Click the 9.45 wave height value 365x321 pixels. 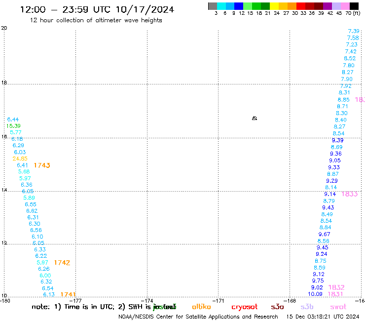click(323, 247)
